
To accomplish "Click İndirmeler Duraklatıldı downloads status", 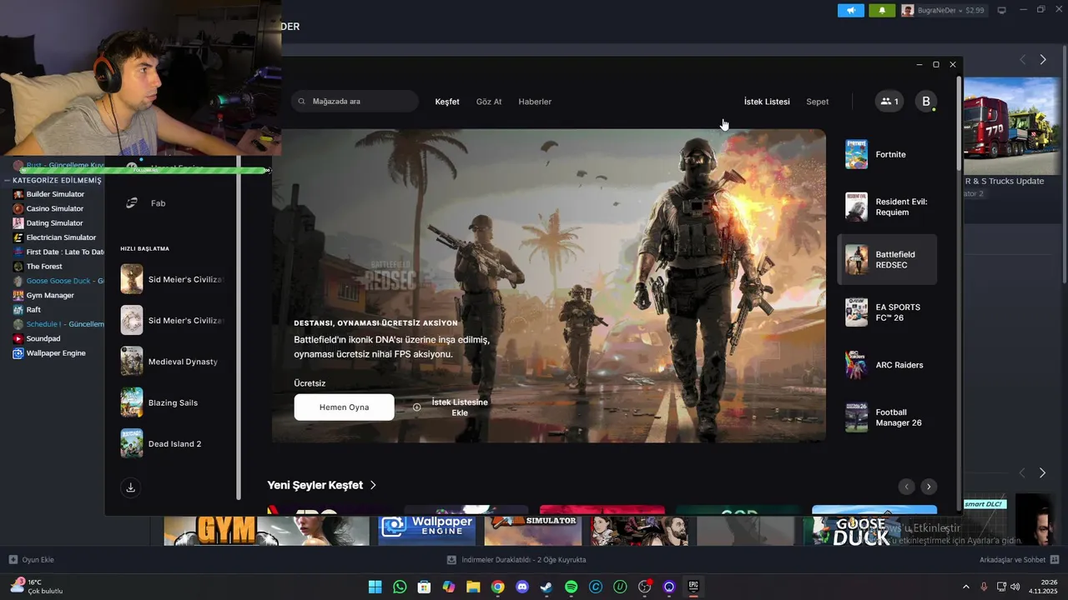I will coord(516,560).
